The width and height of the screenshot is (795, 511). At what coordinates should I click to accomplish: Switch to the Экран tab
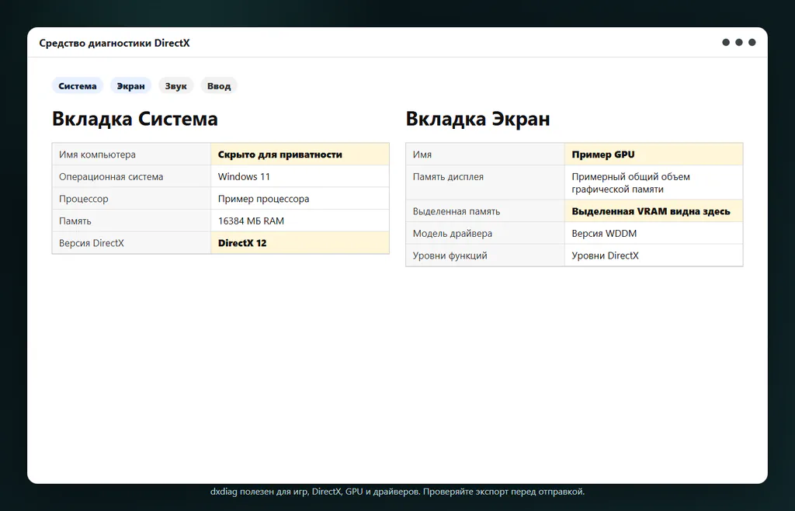(130, 85)
